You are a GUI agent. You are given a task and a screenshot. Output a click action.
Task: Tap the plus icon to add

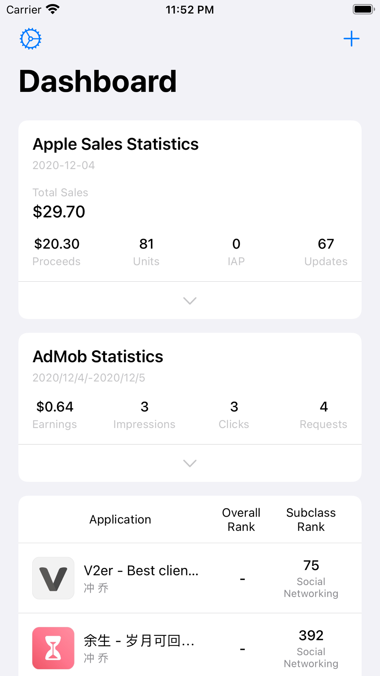[351, 39]
